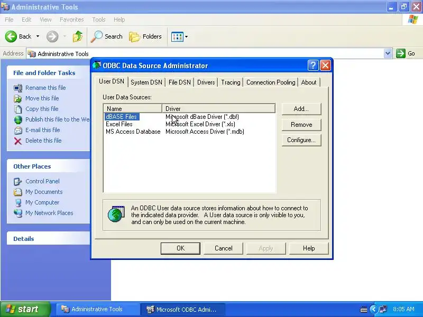The width and height of the screenshot is (423, 317).
Task: Click the Publish this file globe icon
Action: pos(18,120)
